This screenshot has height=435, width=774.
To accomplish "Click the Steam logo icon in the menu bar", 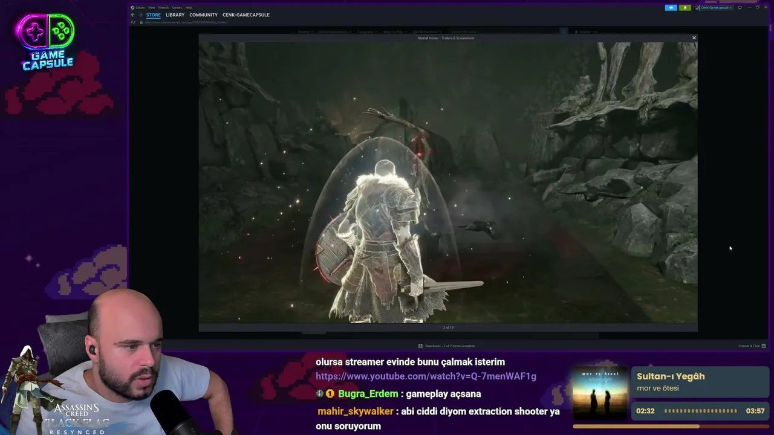I will pyautogui.click(x=132, y=7).
